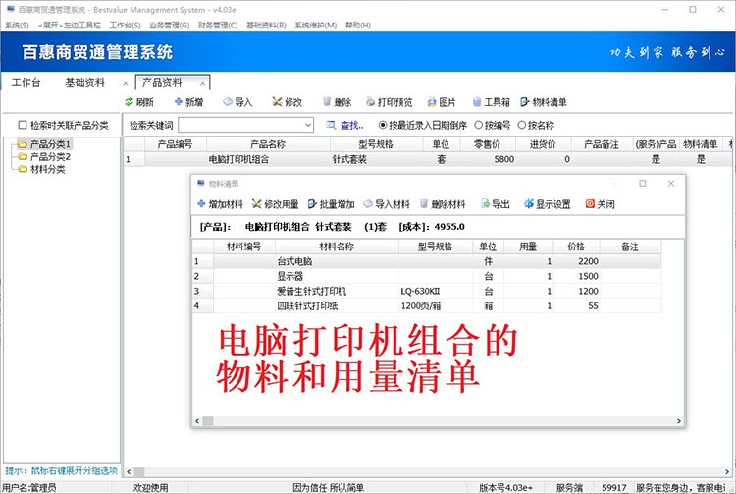Viewport: 736px width, 494px height.
Task: Click the 零售价 column header
Action: [x=487, y=144]
